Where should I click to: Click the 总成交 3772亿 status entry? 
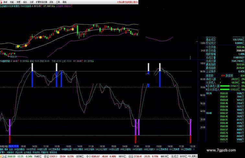179,156
